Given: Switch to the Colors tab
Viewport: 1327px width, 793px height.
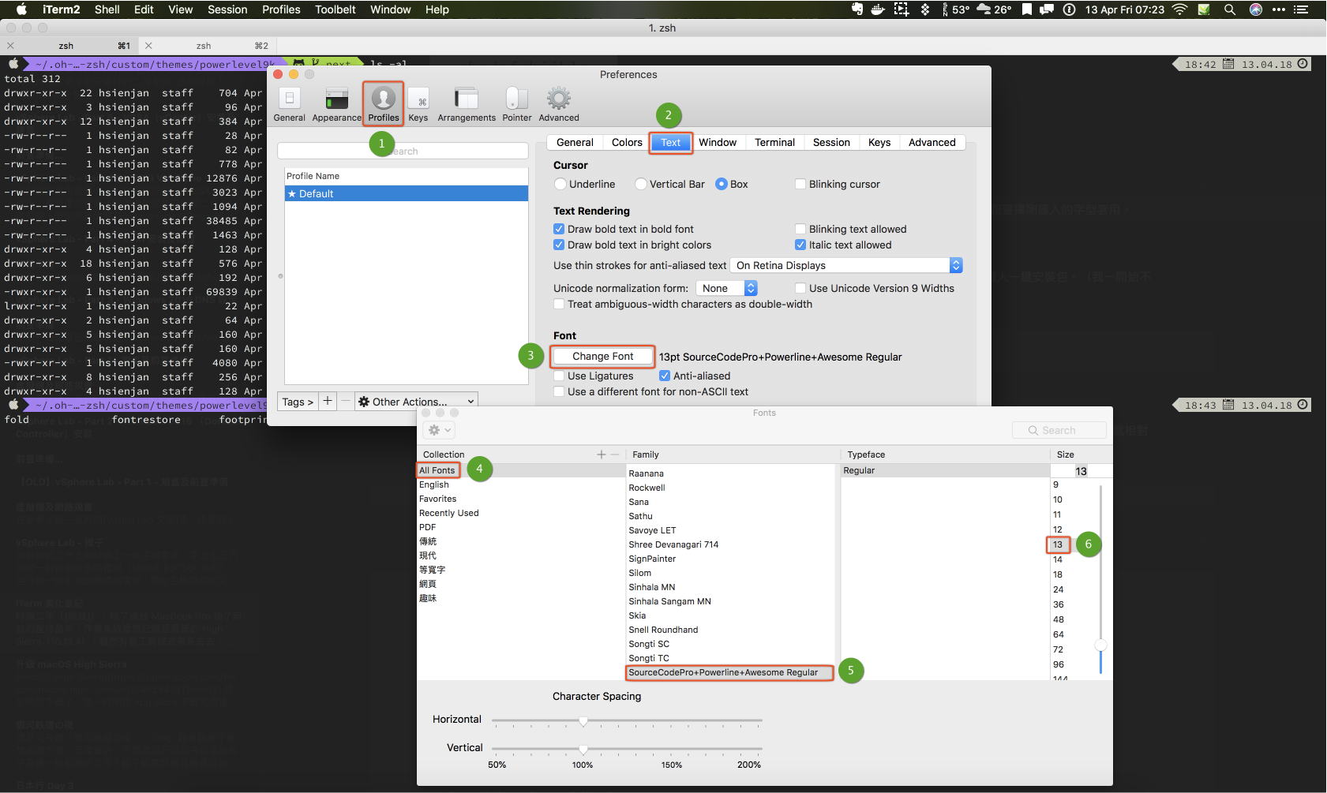Looking at the screenshot, I should coord(627,142).
